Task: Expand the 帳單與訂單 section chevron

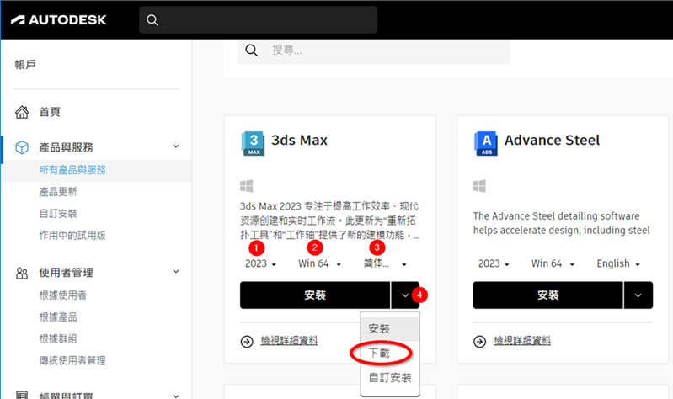Action: click(176, 396)
